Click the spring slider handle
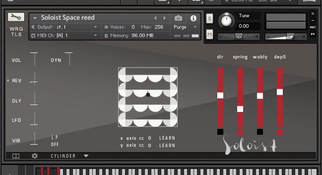This screenshot has width=322, height=175. 240,109
